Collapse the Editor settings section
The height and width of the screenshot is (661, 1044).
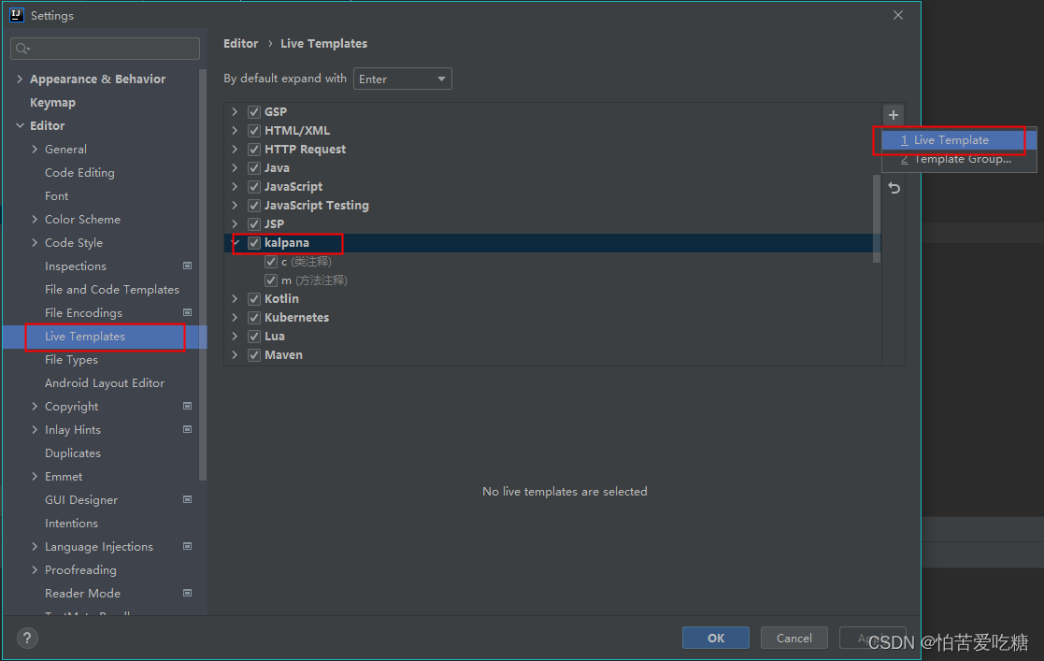click(20, 125)
